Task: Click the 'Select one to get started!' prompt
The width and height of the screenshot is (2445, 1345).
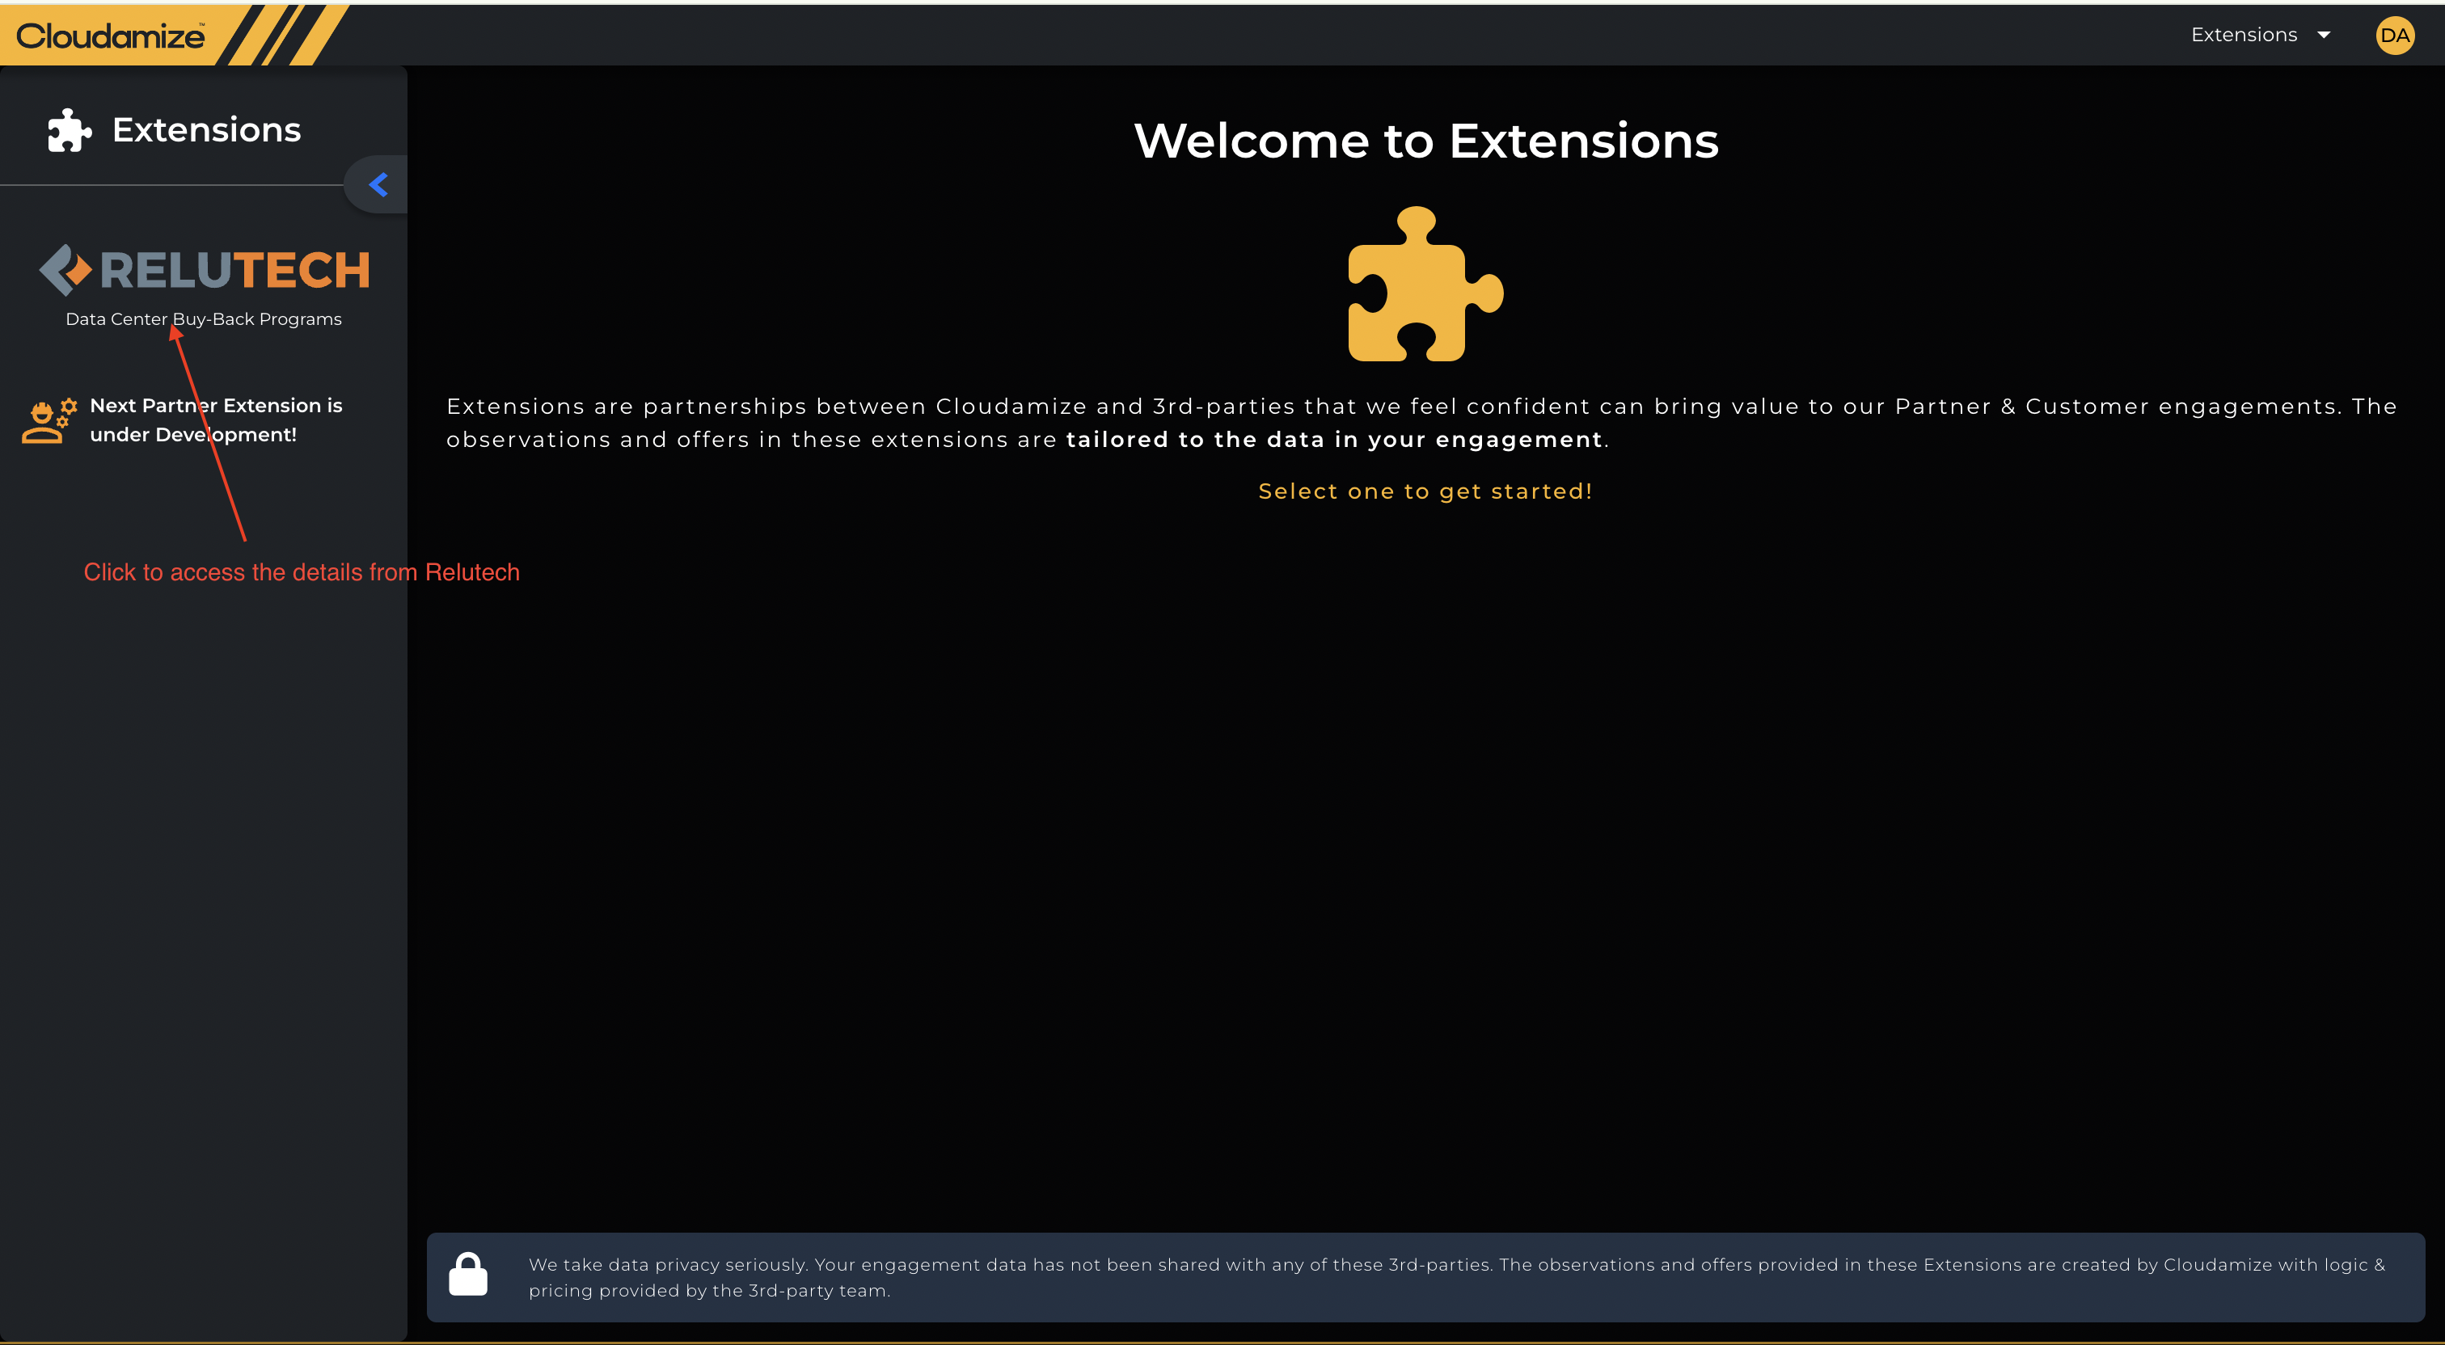Action: coord(1425,491)
